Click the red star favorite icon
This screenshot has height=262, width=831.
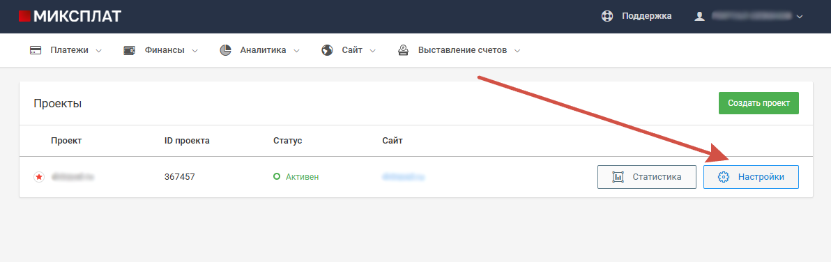tap(38, 177)
